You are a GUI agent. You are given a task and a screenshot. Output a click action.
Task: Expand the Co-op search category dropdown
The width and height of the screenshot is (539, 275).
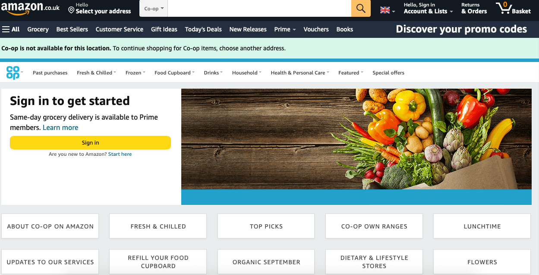tap(153, 8)
